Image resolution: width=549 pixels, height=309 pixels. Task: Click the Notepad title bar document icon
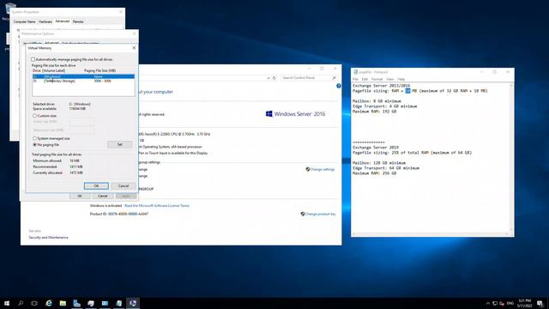click(x=355, y=72)
